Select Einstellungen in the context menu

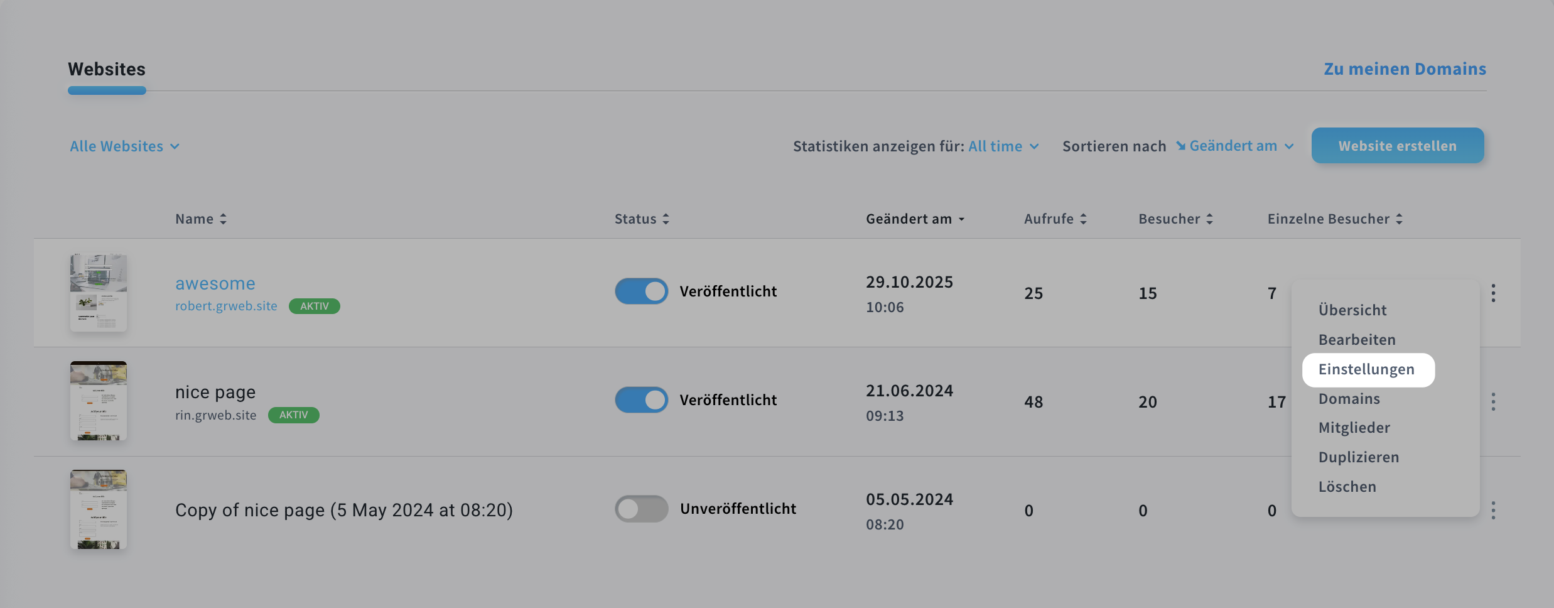point(1366,369)
